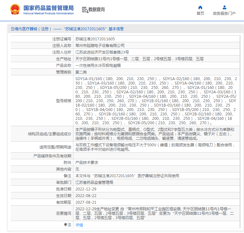
Task: Click the 管理类别 label
Action: click(64, 72)
